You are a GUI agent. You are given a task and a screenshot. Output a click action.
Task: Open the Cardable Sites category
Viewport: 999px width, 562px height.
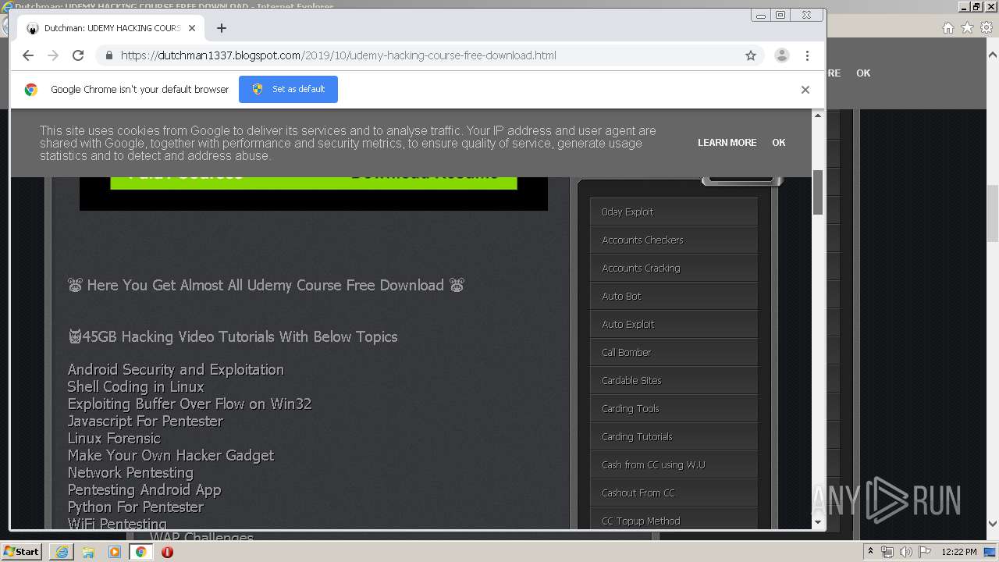(674, 380)
